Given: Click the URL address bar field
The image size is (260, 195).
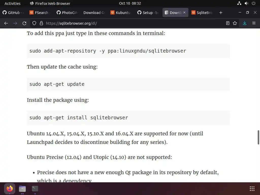Looking at the screenshot, I should click(132, 23).
